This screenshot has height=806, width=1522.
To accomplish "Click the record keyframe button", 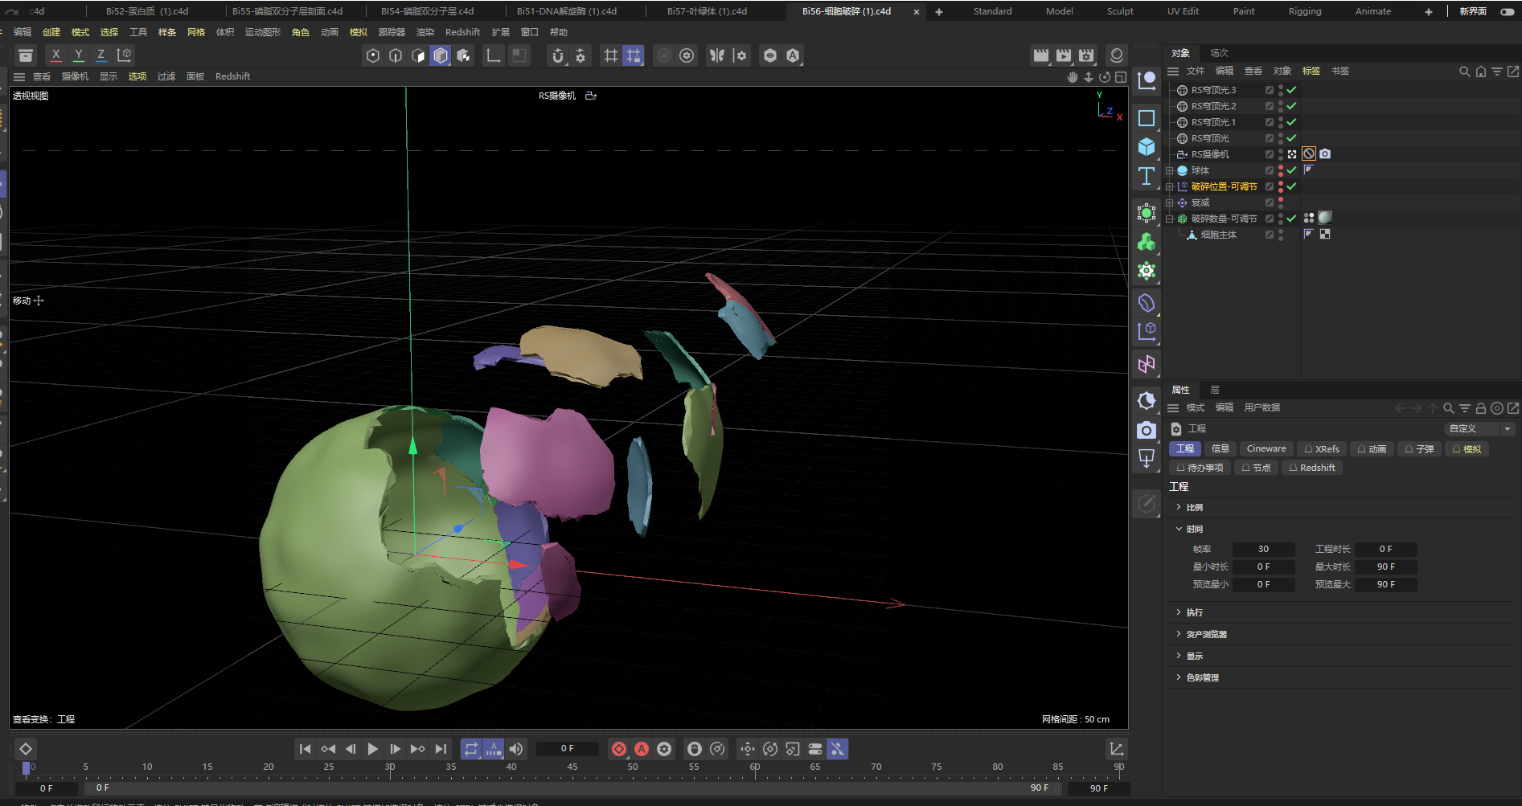I will (x=619, y=749).
